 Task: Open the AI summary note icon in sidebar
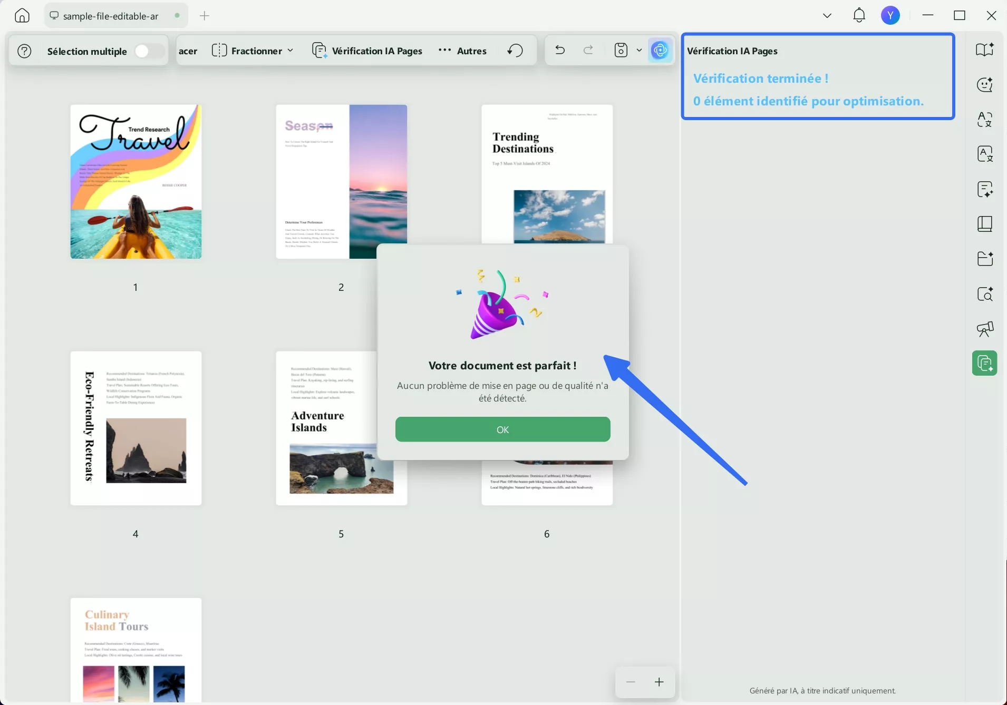pyautogui.click(x=985, y=189)
